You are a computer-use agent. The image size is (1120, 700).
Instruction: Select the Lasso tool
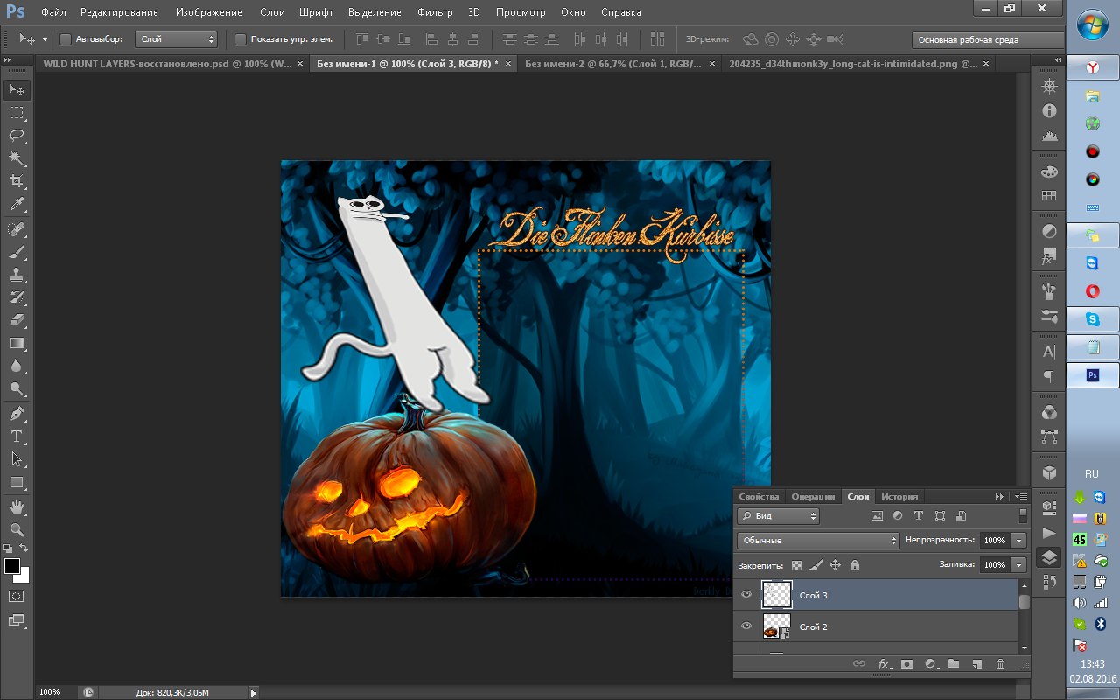tap(17, 135)
